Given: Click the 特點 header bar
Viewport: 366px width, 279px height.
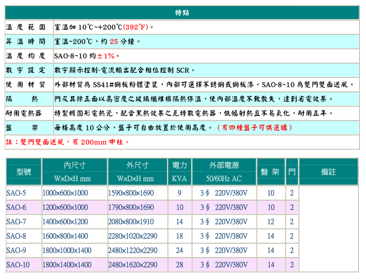Looking at the screenshot, I should 182,13.
